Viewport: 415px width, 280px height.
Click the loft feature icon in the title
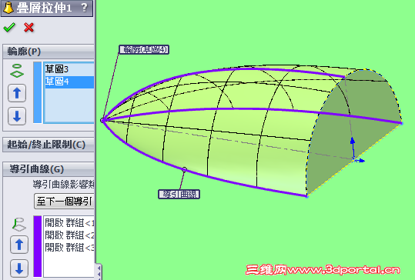8,8
